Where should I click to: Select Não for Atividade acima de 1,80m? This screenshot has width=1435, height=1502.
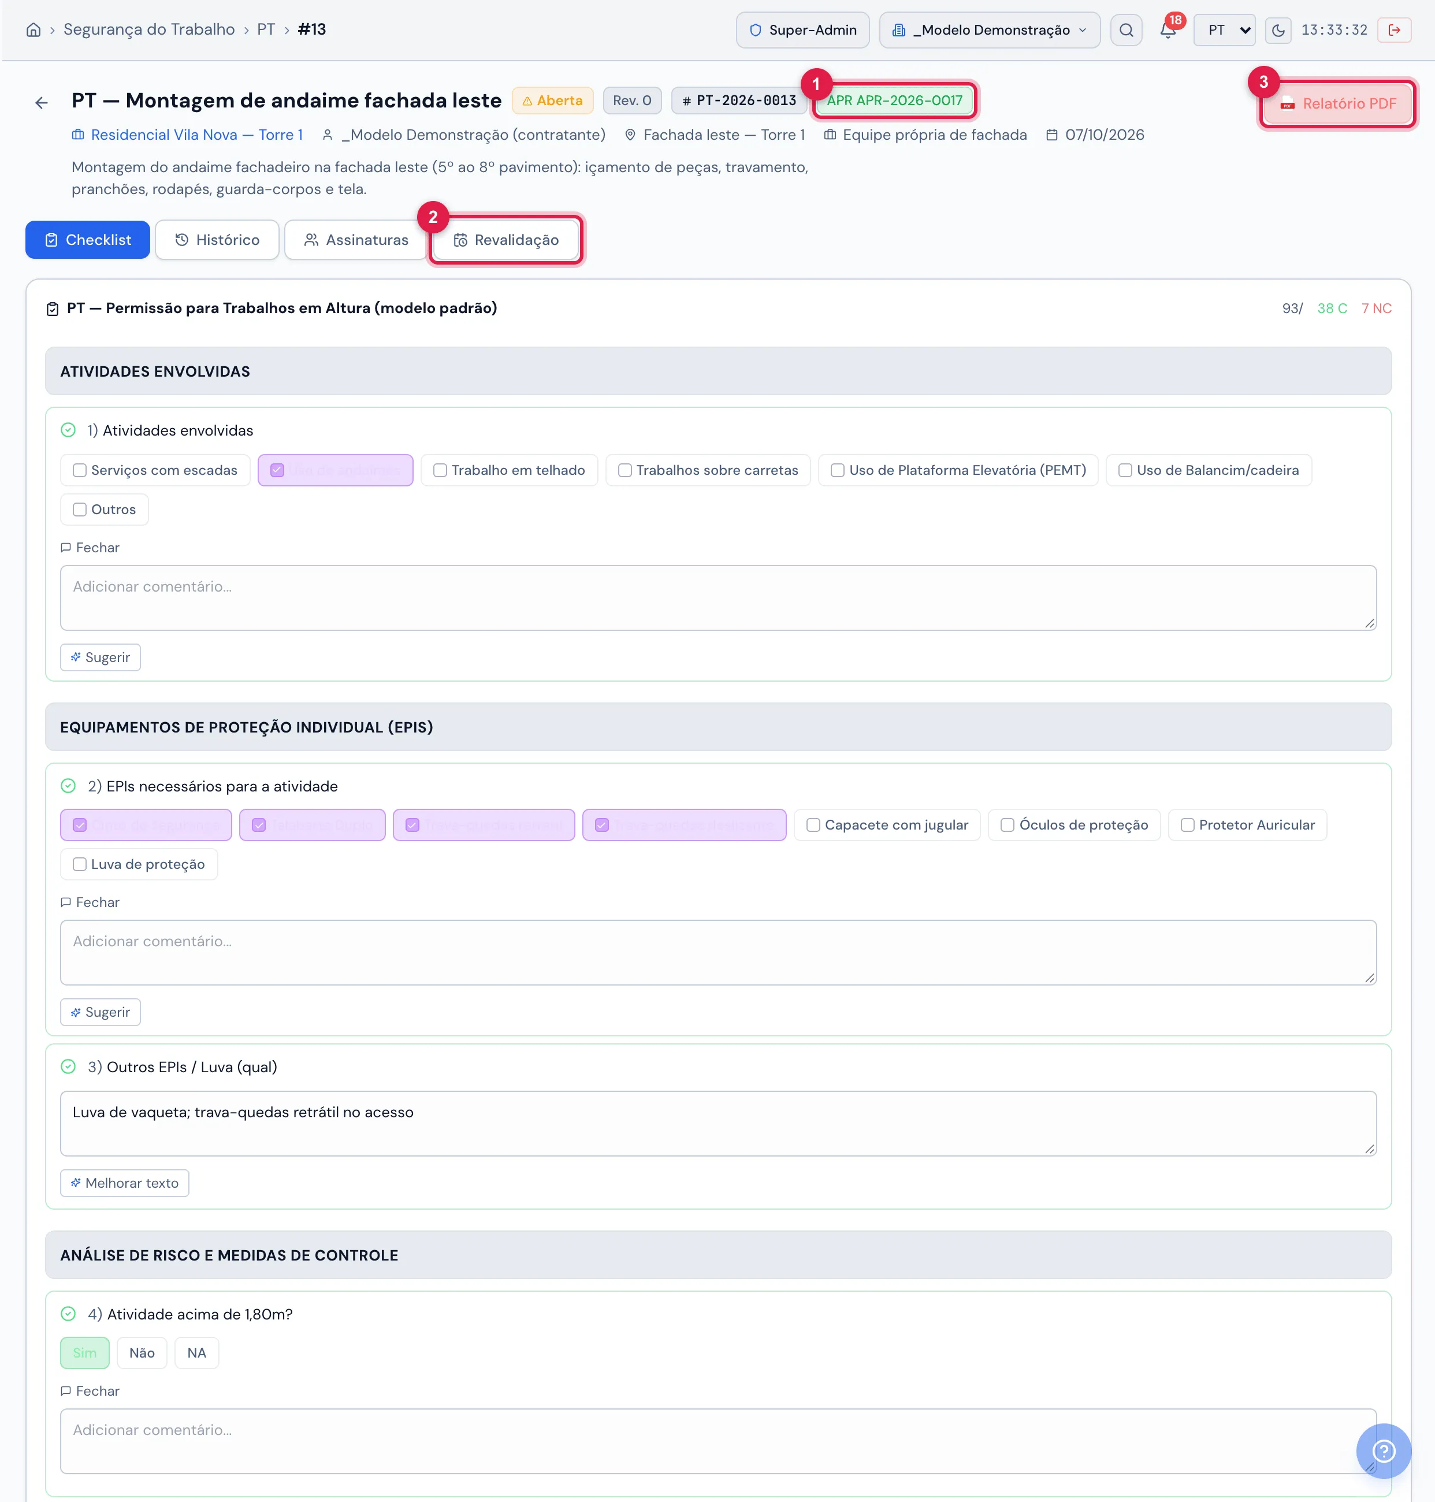pyautogui.click(x=142, y=1353)
